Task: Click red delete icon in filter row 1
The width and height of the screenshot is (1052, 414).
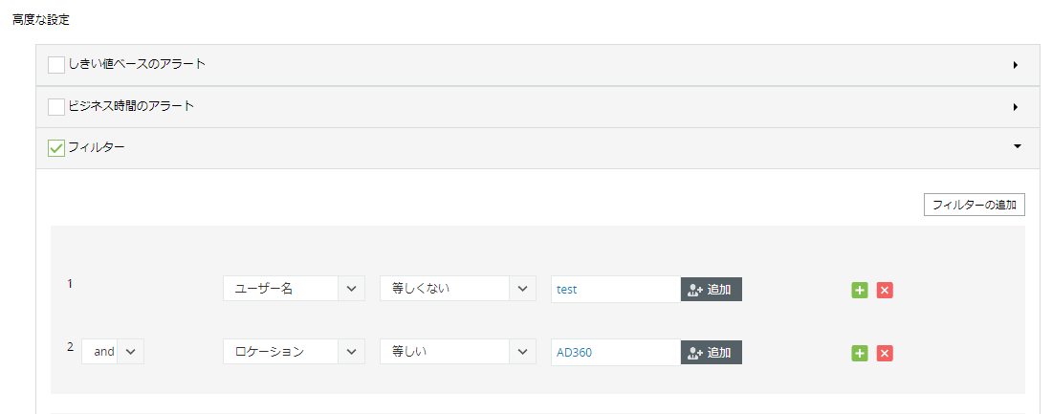Action: 885,290
